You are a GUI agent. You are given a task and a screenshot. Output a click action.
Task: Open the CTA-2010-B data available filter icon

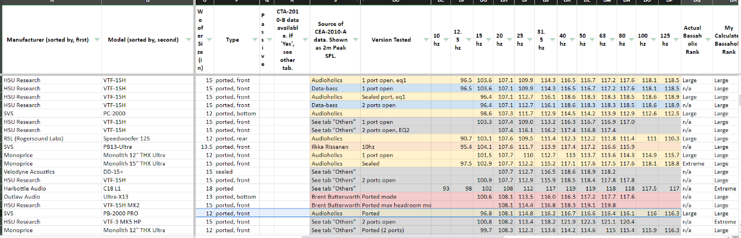pos(304,40)
